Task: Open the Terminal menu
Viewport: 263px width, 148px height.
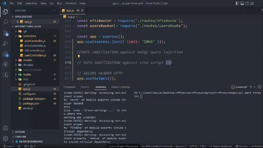Action: click(x=71, y=3)
